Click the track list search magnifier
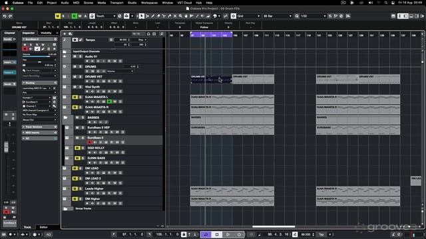 (x=162, y=34)
